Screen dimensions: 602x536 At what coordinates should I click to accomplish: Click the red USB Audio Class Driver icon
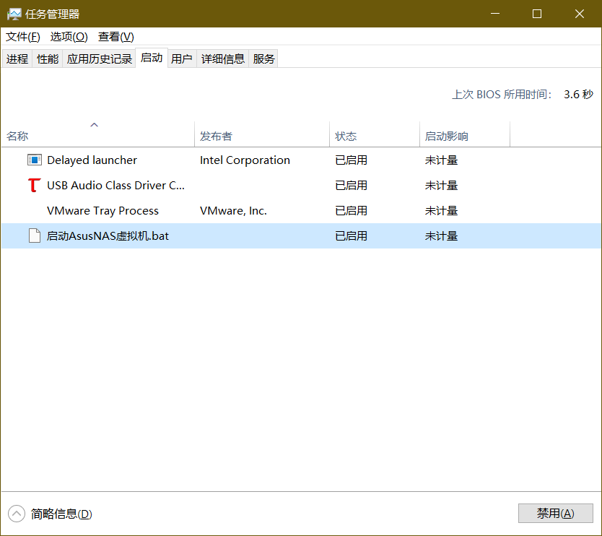[x=34, y=186]
